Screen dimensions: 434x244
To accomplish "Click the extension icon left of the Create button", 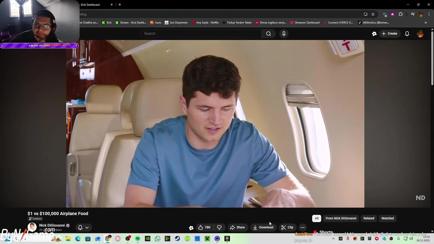I will (374, 34).
